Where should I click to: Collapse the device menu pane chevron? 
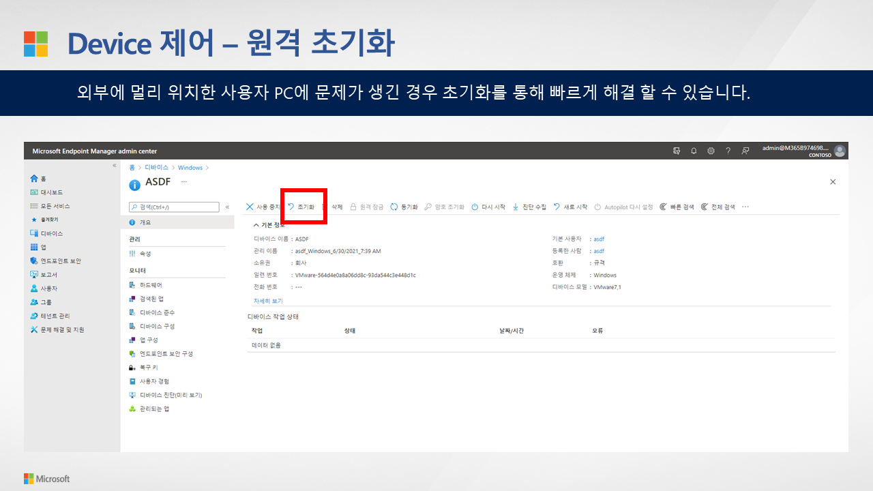pos(227,207)
